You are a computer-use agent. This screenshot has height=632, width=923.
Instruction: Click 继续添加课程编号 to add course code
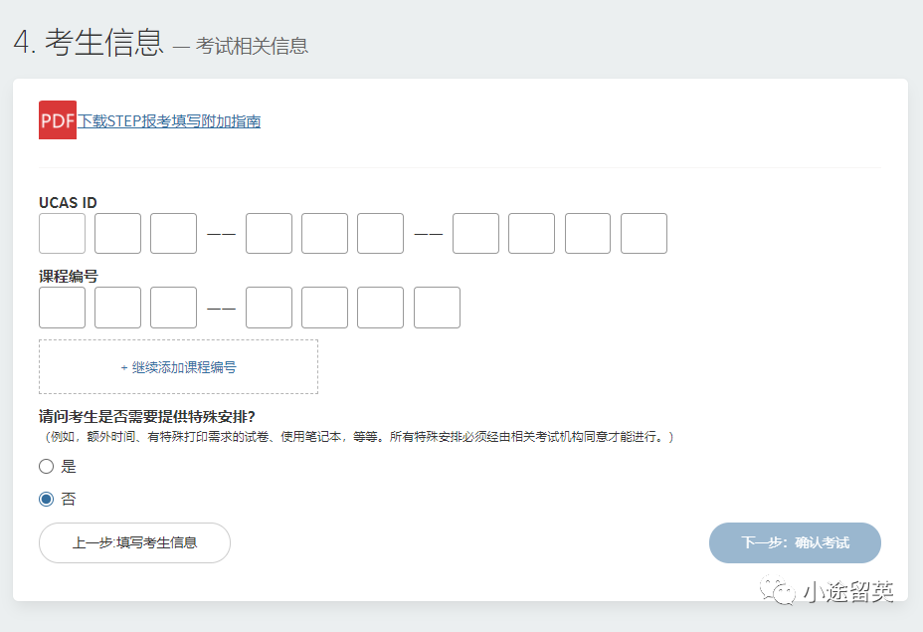click(178, 367)
